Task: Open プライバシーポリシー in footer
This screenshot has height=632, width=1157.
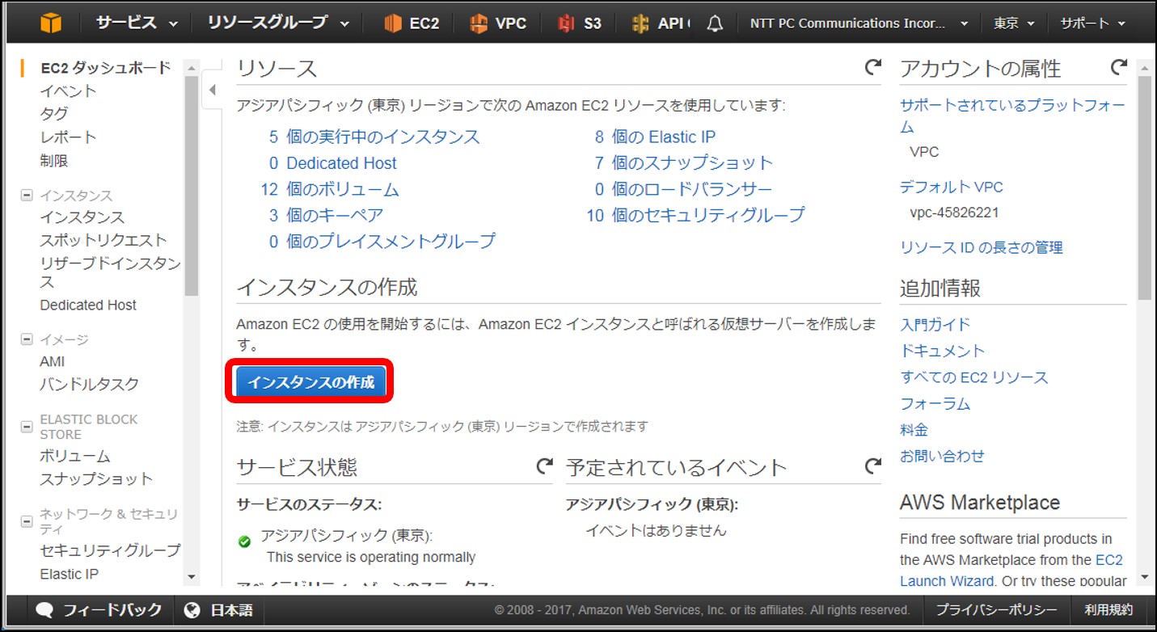Action: pos(996,610)
